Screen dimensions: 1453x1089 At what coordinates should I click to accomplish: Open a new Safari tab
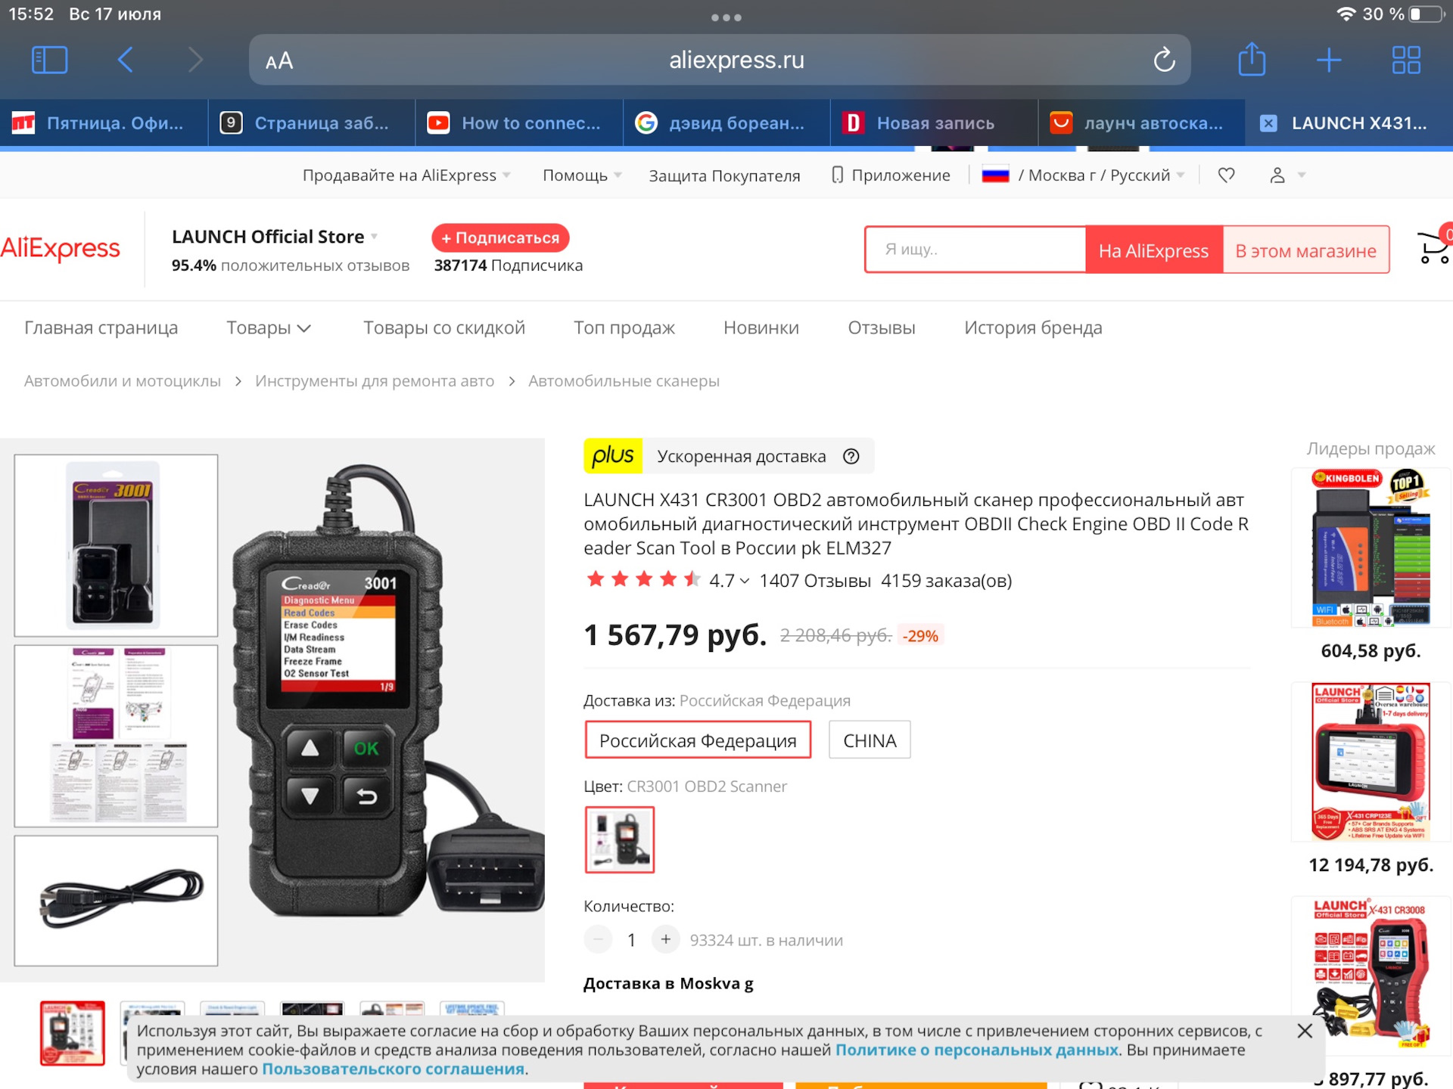tap(1329, 60)
